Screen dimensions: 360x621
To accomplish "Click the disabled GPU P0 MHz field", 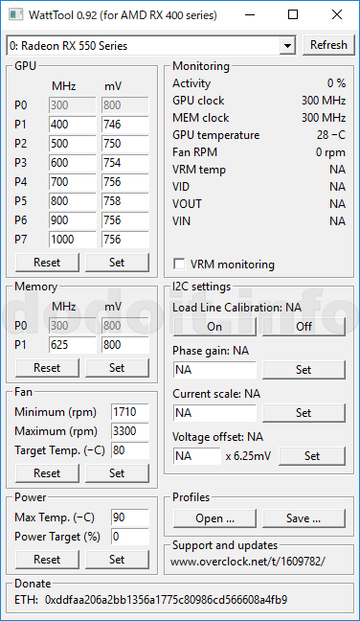I will [x=73, y=105].
